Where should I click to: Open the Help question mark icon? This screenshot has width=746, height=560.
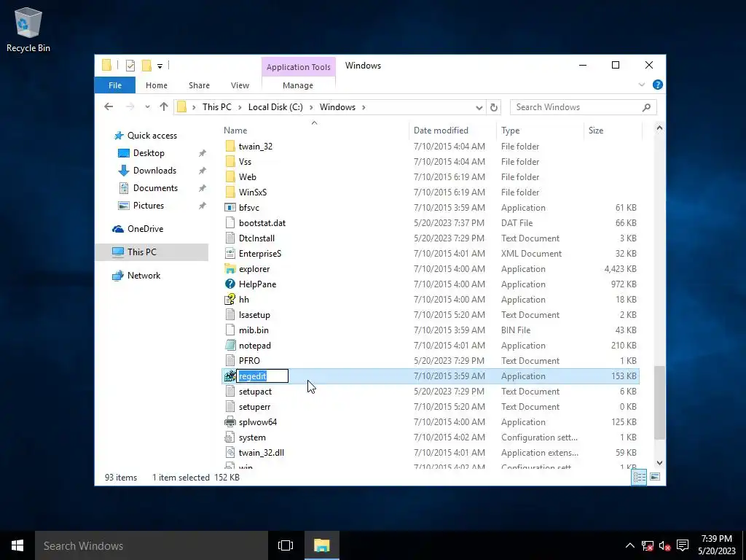coord(658,85)
